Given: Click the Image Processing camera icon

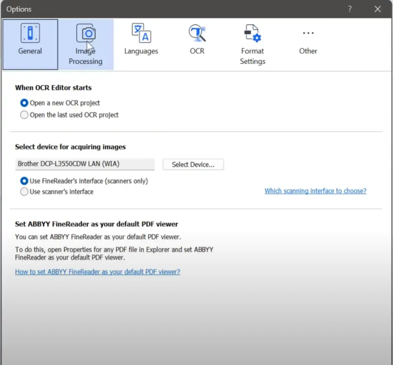Looking at the screenshot, I should (x=86, y=33).
